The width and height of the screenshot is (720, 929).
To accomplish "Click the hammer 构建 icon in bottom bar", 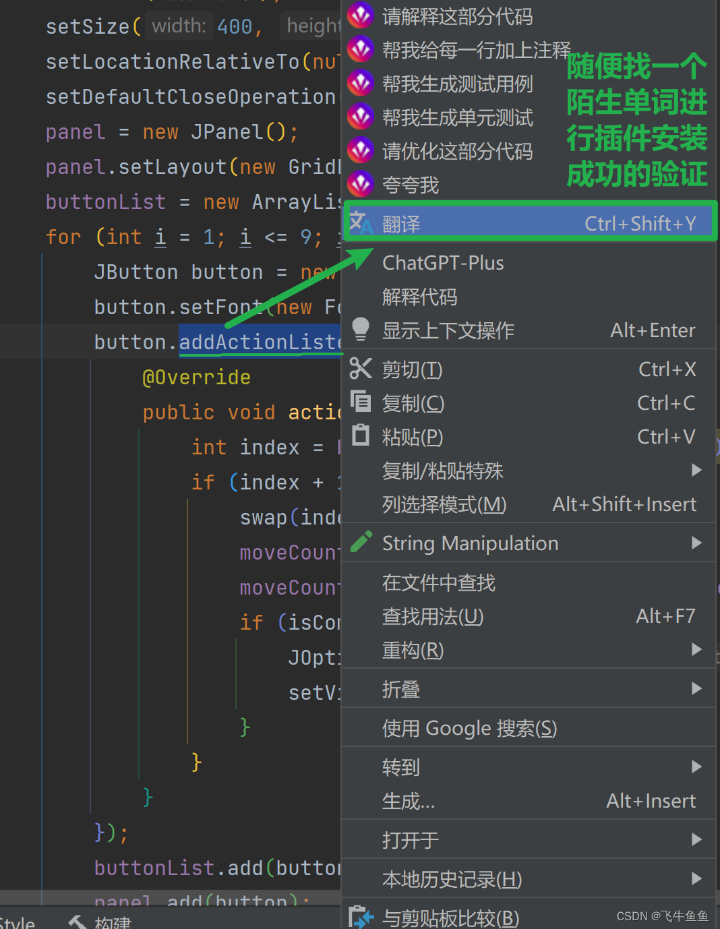I will pos(78,922).
